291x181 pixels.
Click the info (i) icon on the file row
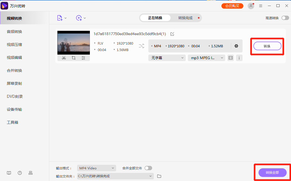click(239, 58)
